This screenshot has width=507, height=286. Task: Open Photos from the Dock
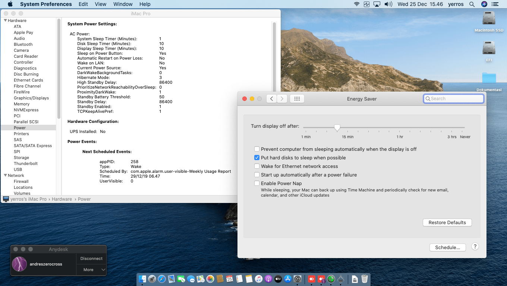[x=210, y=279]
